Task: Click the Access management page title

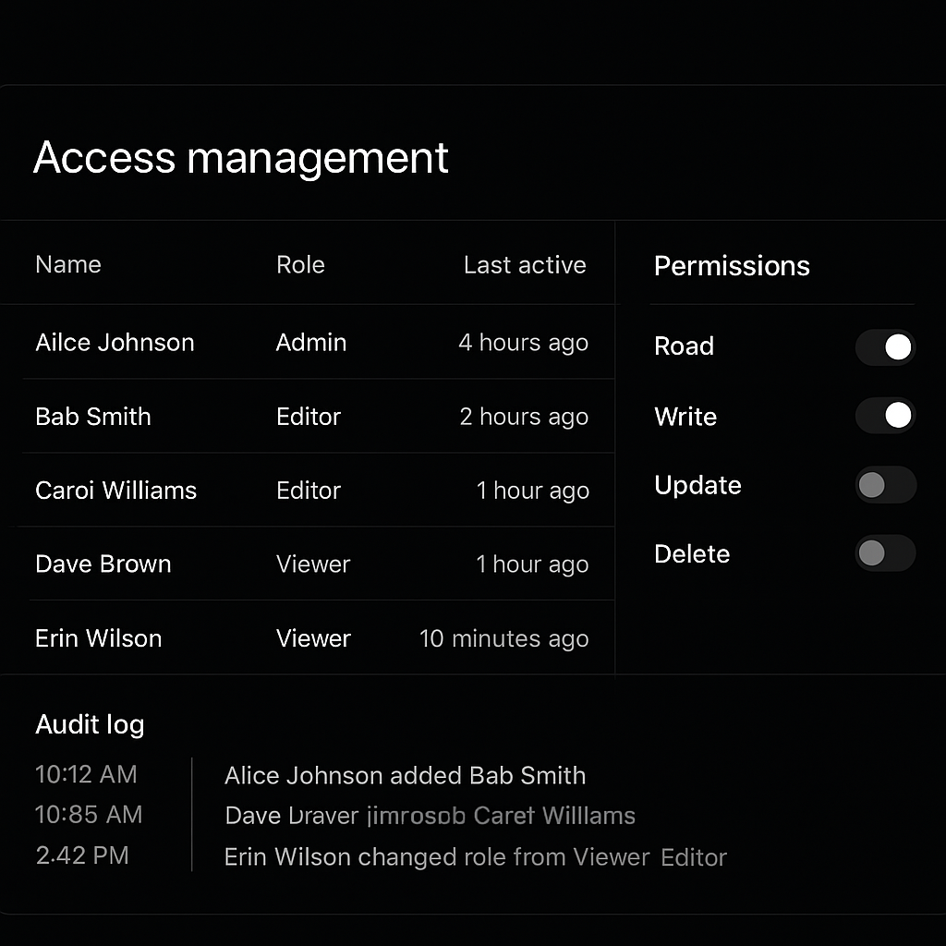Action: point(241,158)
